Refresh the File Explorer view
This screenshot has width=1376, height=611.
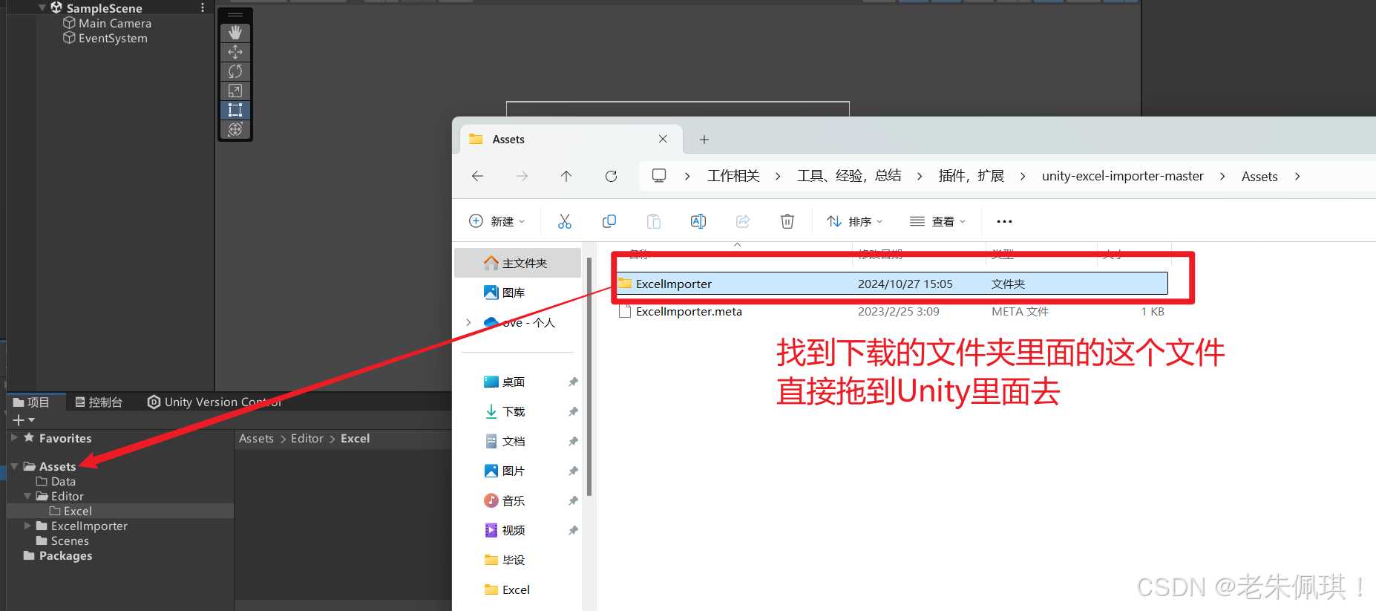(611, 176)
